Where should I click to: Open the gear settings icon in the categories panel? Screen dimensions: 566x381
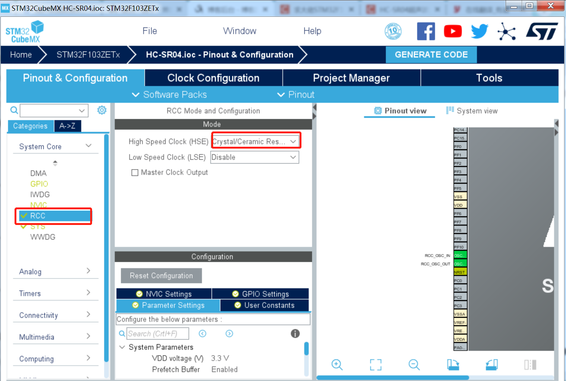(x=102, y=110)
